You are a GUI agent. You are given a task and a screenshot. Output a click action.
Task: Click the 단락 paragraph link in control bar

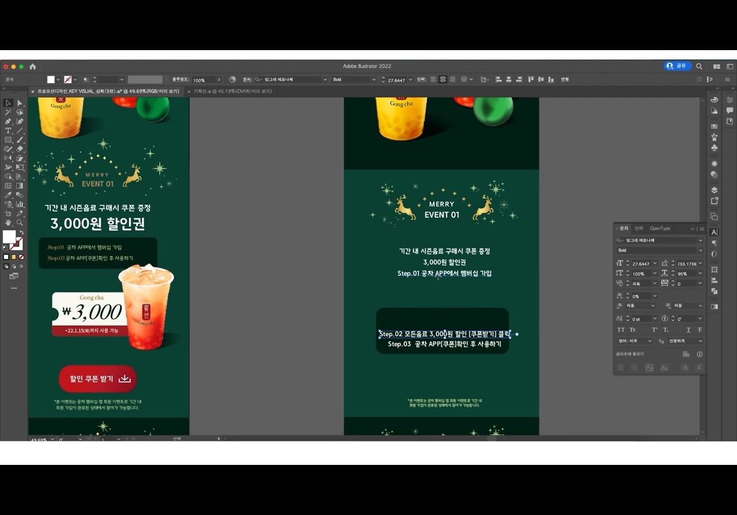[421, 79]
